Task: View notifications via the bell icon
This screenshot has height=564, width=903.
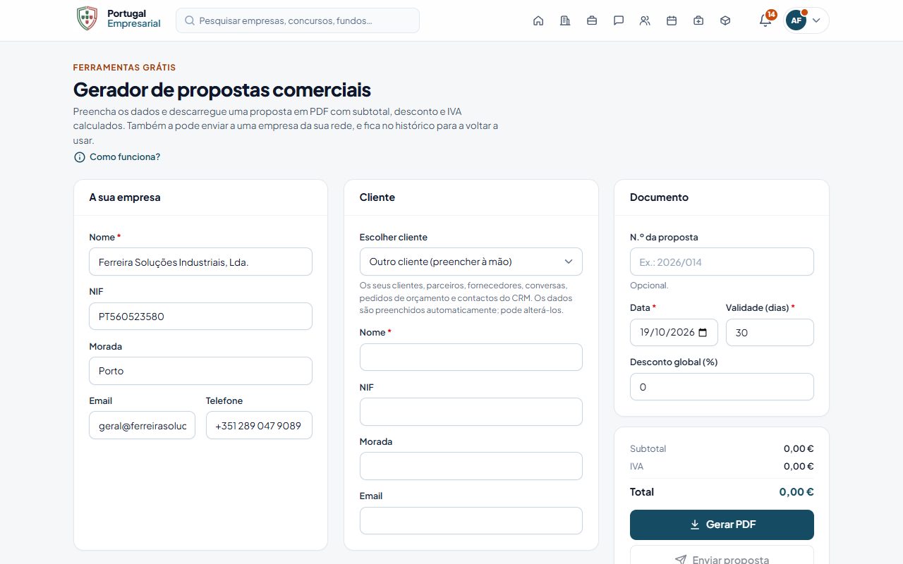Action: click(x=765, y=20)
